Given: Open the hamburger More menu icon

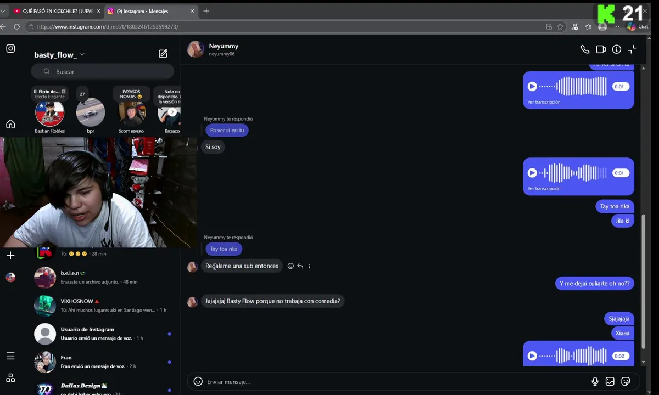Looking at the screenshot, I should coord(10,356).
